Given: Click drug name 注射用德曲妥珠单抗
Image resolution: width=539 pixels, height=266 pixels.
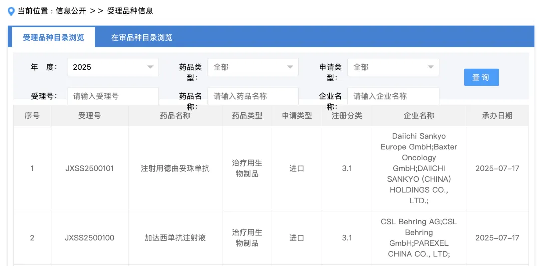Looking at the screenshot, I should click(175, 168).
